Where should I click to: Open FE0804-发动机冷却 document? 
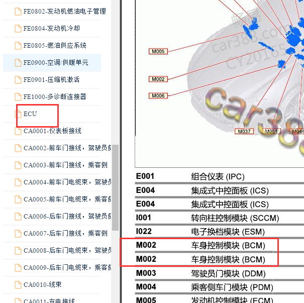point(52,29)
